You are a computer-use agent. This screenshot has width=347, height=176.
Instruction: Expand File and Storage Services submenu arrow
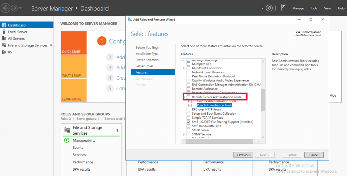point(51,45)
